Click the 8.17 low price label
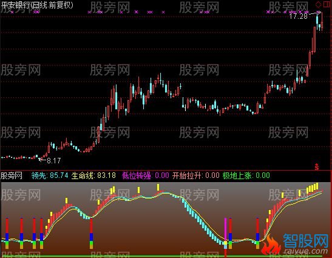This screenshot has width=332, height=258. [x=54, y=160]
